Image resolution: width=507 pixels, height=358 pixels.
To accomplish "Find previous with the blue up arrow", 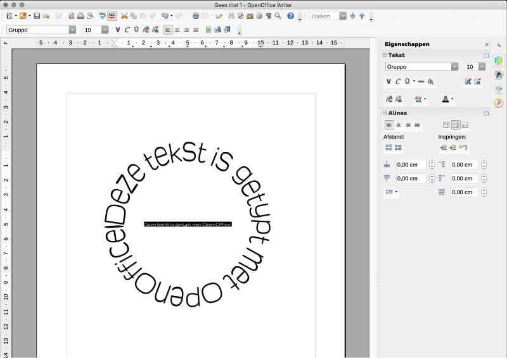I will (x=362, y=16).
